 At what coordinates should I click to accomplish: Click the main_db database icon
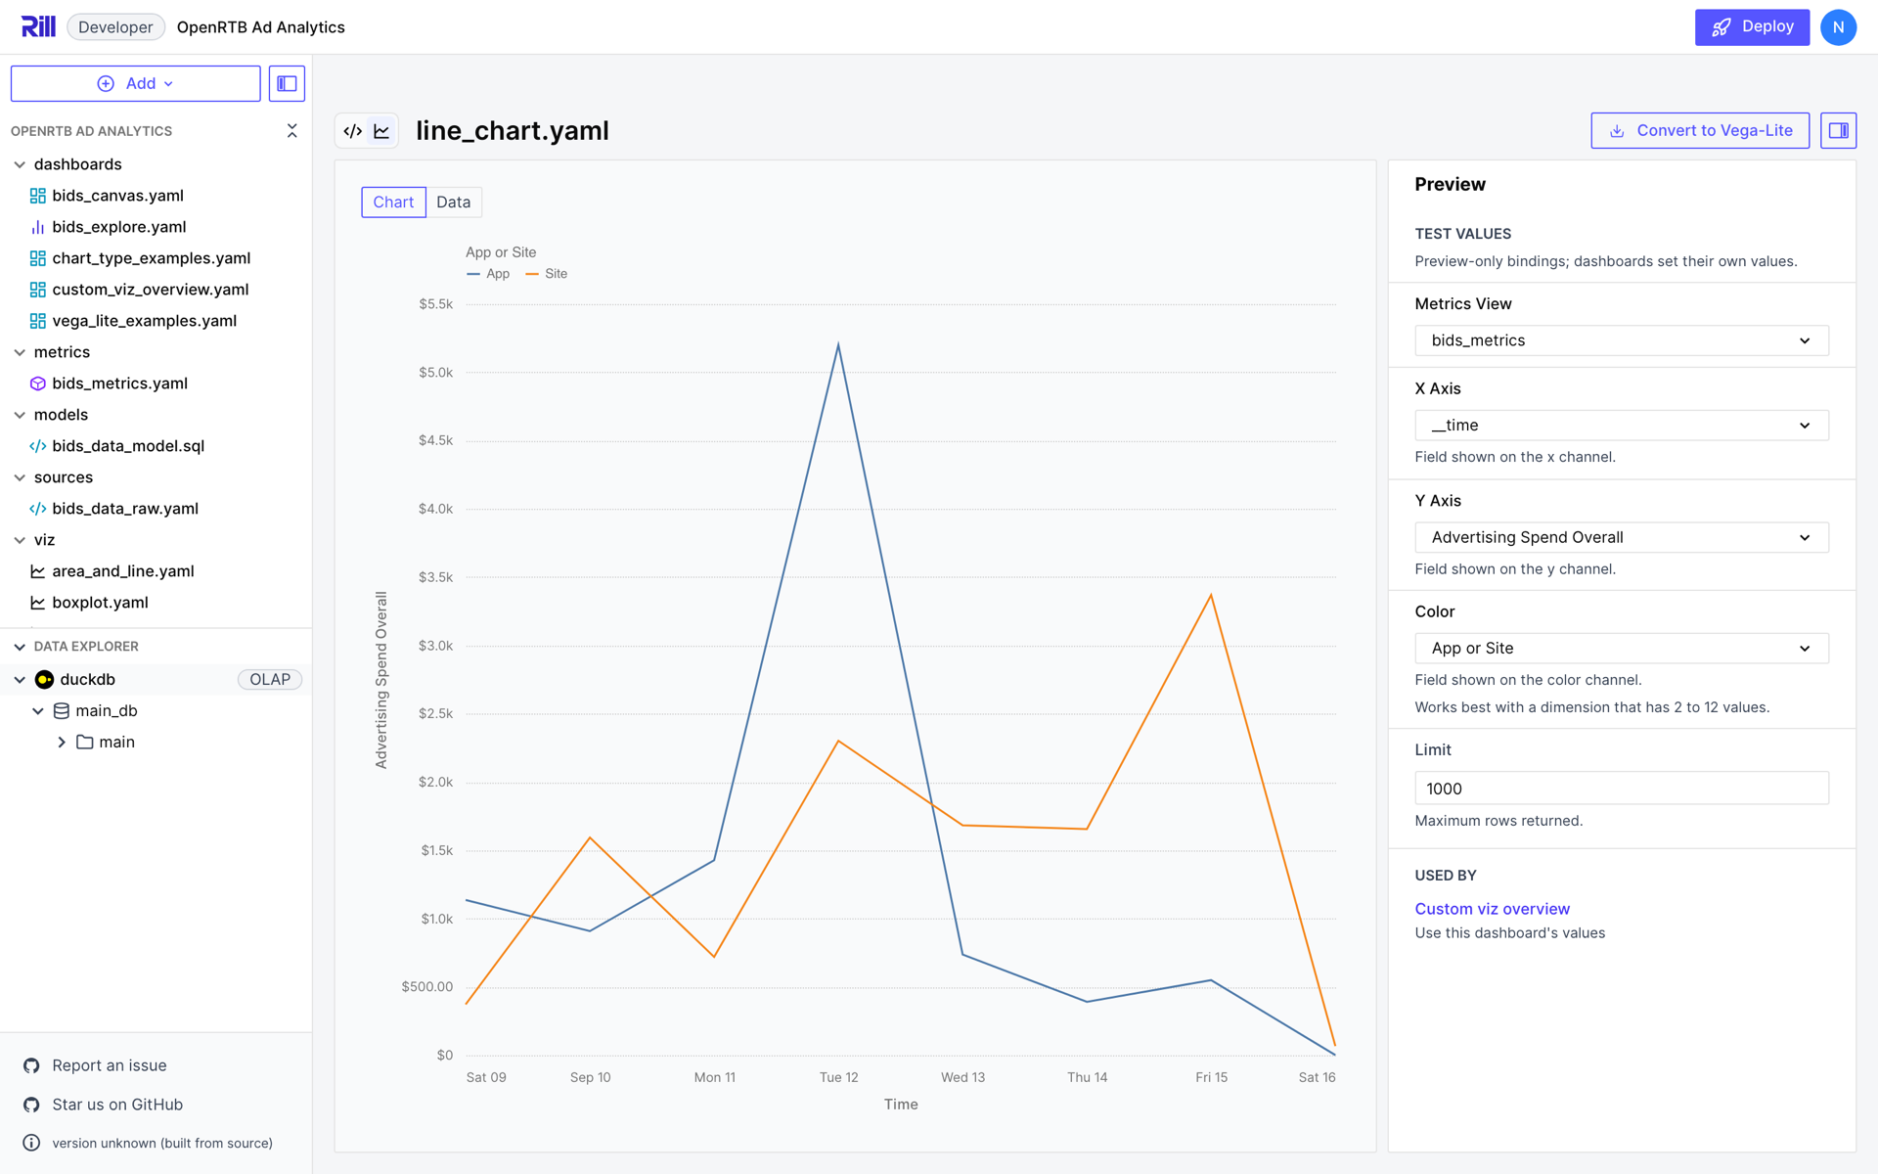click(62, 711)
